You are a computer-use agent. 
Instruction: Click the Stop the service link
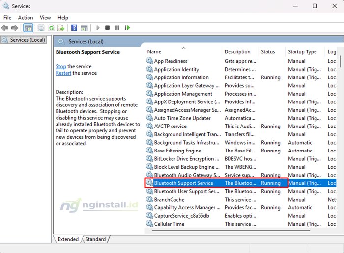[x=61, y=66]
